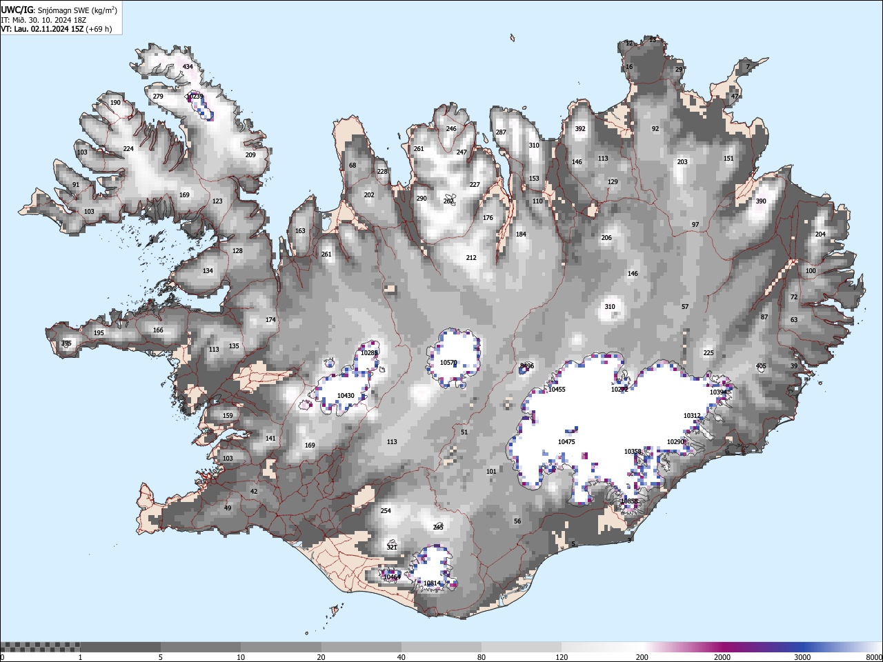Click the map value '321'
The height and width of the screenshot is (662, 883).
tap(392, 548)
